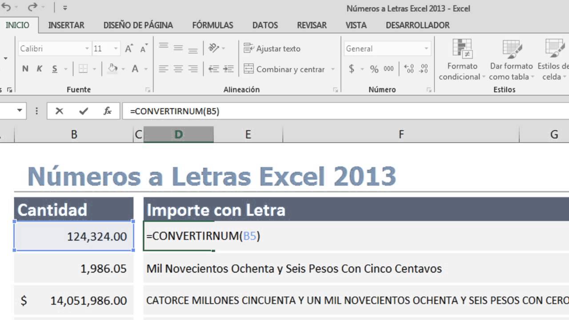Open the Insert Function fx dialog
Viewport: 569px width, 320px height.
tap(108, 111)
